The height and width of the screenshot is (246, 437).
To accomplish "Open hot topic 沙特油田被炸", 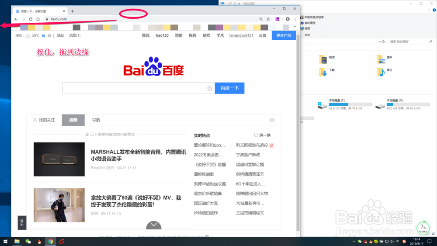I will (x=206, y=213).
